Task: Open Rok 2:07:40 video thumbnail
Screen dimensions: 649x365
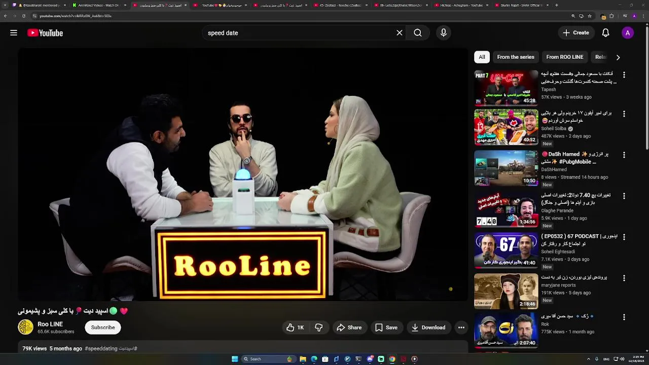Action: tap(506, 331)
